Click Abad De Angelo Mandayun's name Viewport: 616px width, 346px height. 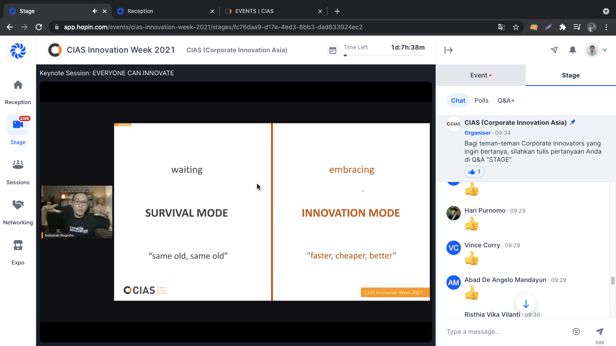click(x=505, y=280)
